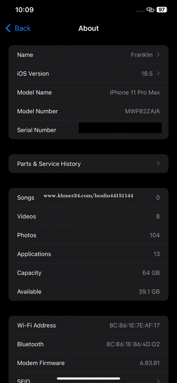Expand the Name row chevron

(158, 55)
